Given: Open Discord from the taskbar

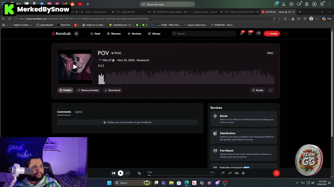Looking at the screenshot, I should click(x=217, y=183).
